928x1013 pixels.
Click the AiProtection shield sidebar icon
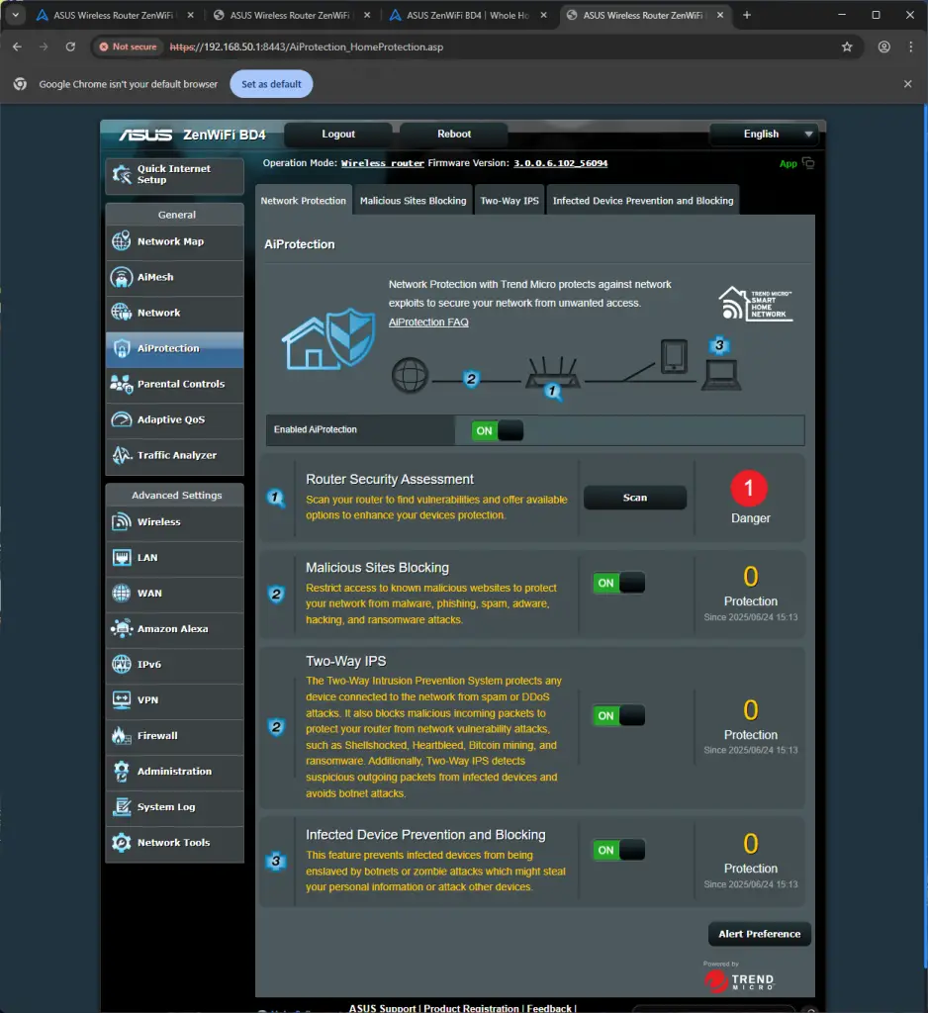tap(122, 348)
